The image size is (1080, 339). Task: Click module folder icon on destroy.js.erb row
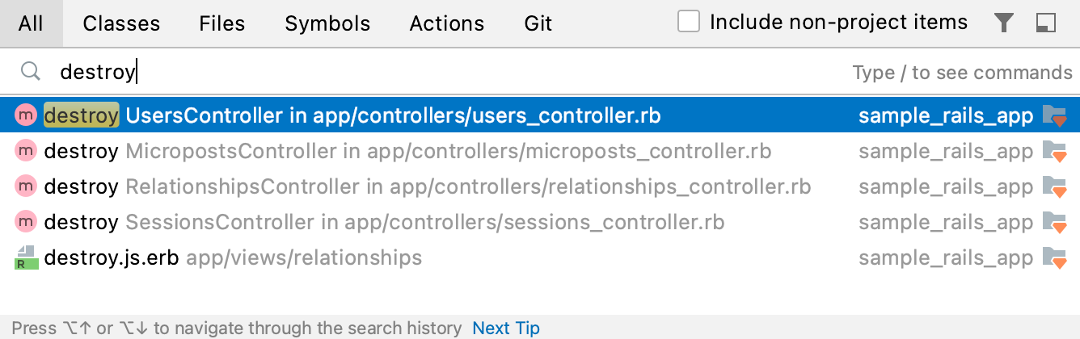coord(1055,257)
